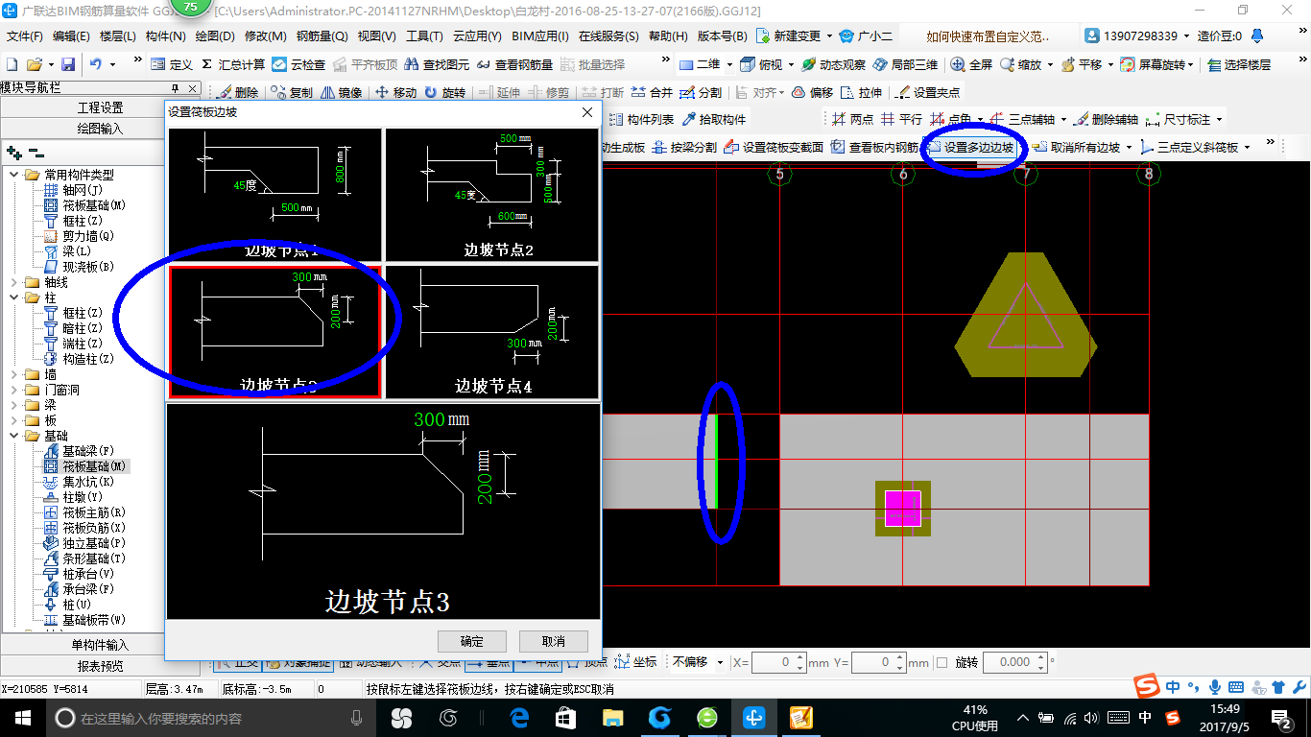The height and width of the screenshot is (737, 1311).
Task: Click 局部三维 partial 3D tool
Action: tap(905, 64)
